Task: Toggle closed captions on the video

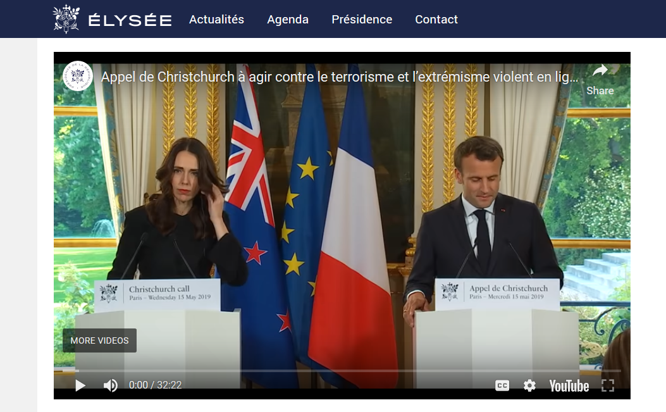Action: pyautogui.click(x=502, y=385)
